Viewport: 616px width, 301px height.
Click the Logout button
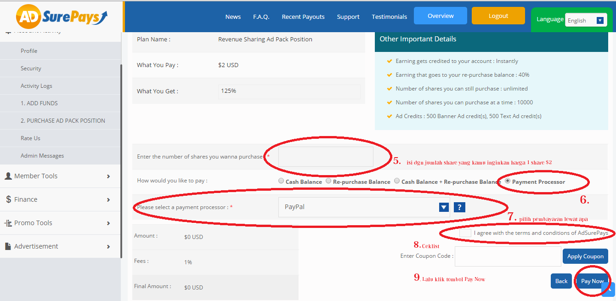(x=498, y=16)
